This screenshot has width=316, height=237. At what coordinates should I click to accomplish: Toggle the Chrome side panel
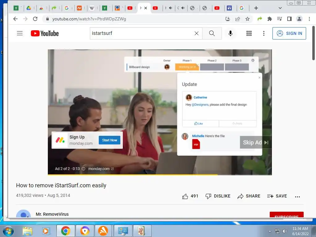[x=289, y=19]
